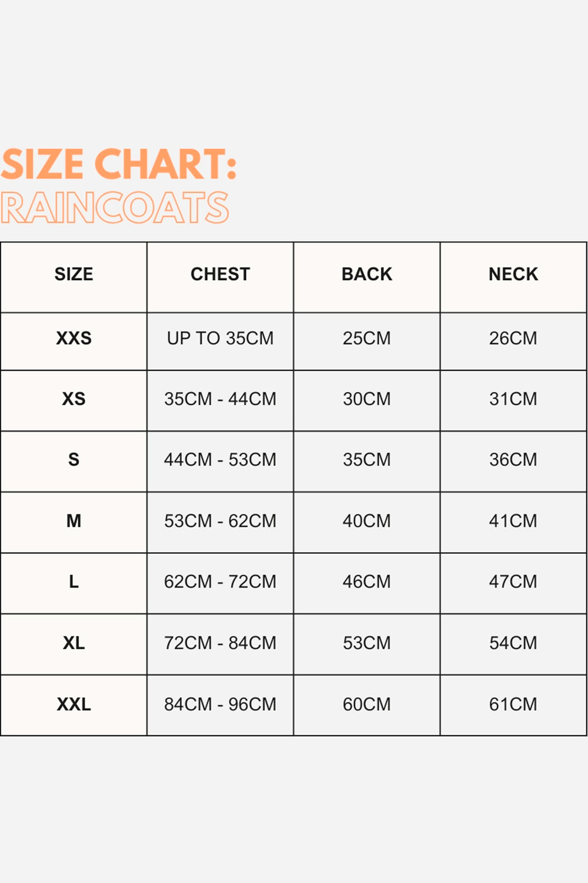
Task: Select the BACK column header
Action: tap(367, 274)
